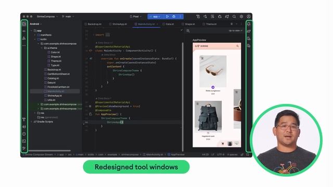Click the project panel horizontal scrollbar
Screen dimensions: 333x187
(x=49, y=151)
